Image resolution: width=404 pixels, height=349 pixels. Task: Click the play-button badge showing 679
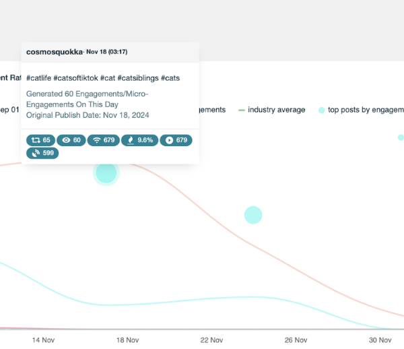[x=176, y=140]
